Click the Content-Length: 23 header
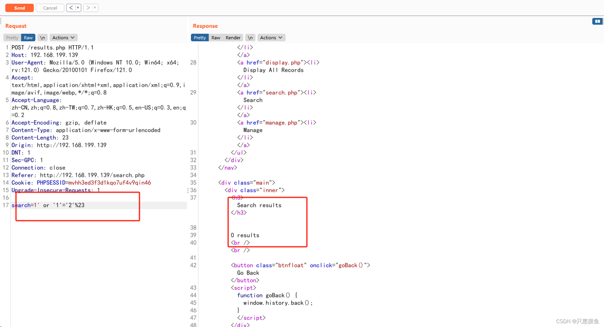604x327 pixels. [x=40, y=138]
